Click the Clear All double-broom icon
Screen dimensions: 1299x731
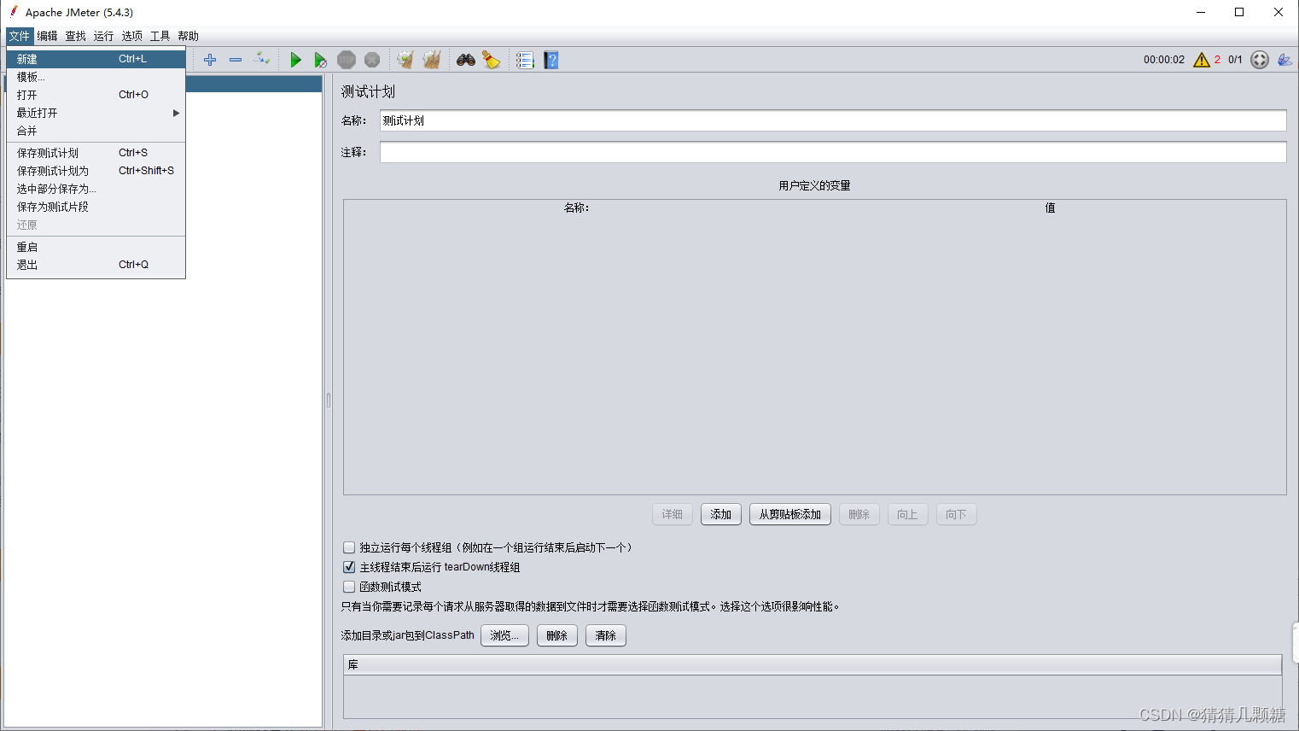coord(432,60)
